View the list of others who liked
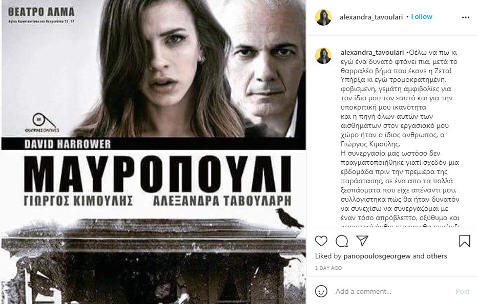This screenshot has width=477, height=304. pos(437,256)
